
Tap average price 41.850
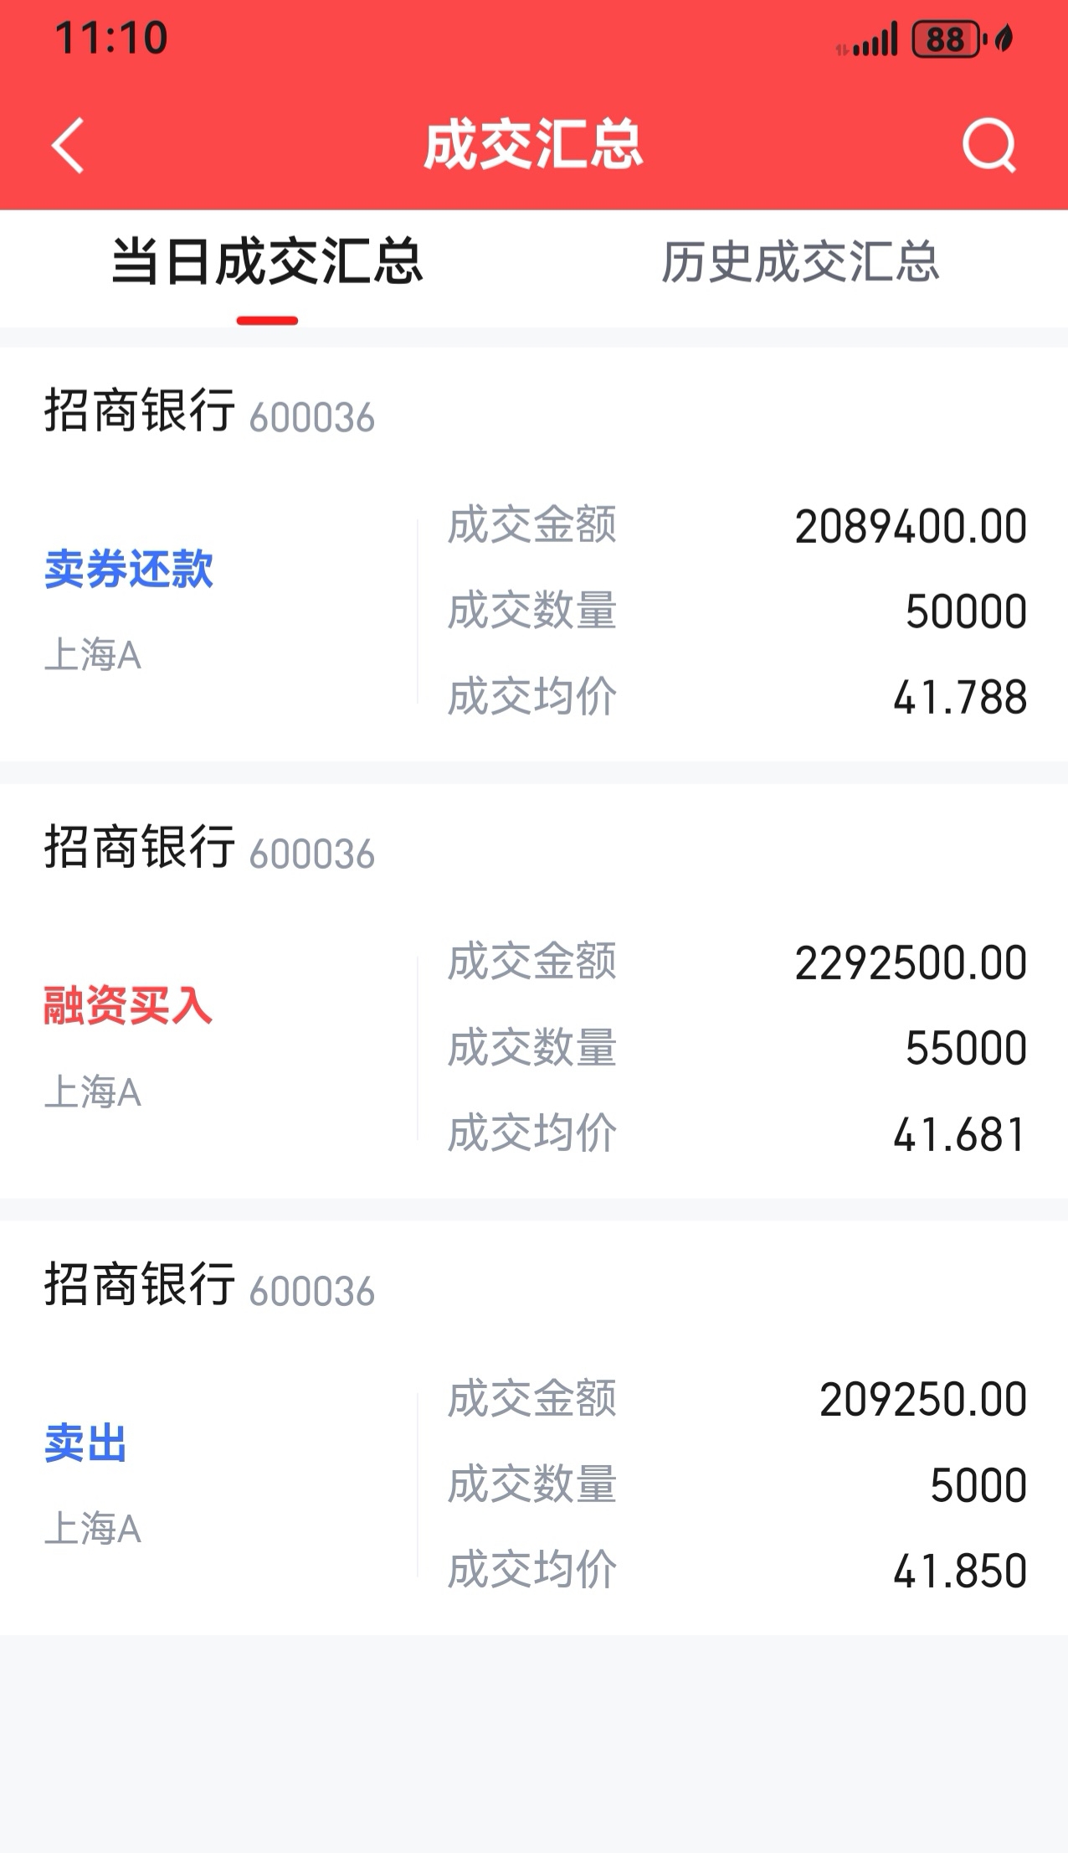point(960,1572)
